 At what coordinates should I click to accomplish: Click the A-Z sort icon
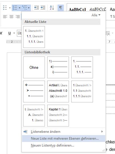pyautogui.click(x=52, y=8)
